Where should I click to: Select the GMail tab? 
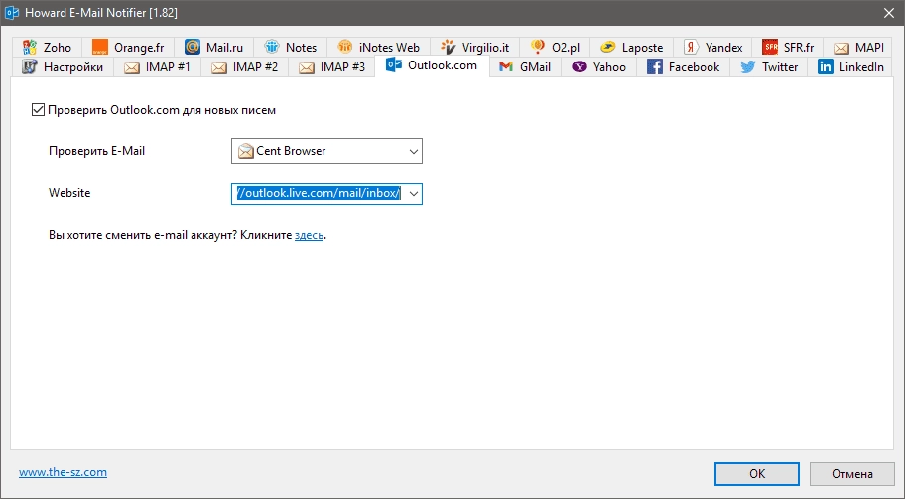(x=525, y=66)
